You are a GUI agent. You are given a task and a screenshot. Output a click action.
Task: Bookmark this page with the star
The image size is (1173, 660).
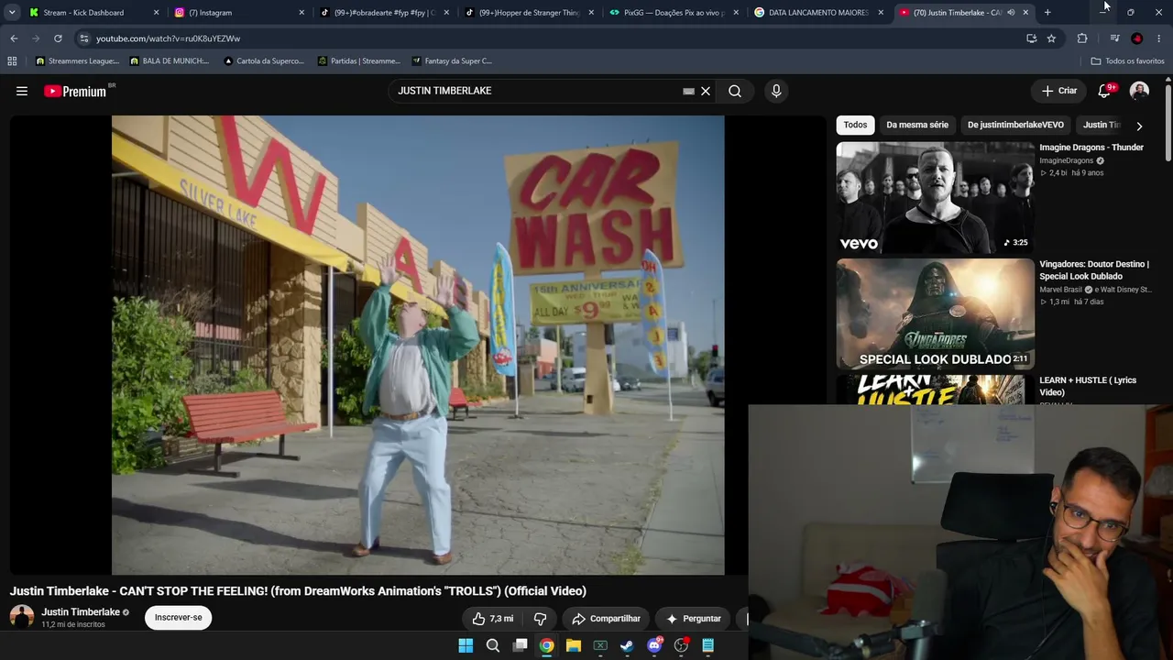point(1051,38)
